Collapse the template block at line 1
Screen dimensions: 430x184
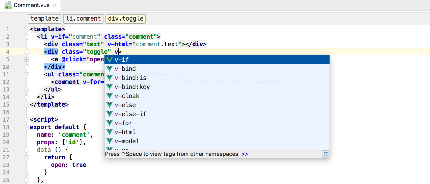[27, 29]
